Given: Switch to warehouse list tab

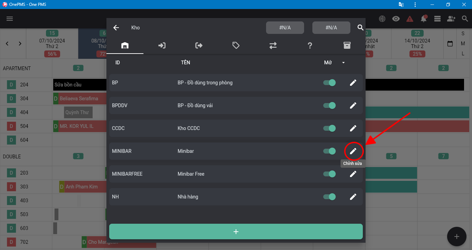Looking at the screenshot, I should (125, 45).
